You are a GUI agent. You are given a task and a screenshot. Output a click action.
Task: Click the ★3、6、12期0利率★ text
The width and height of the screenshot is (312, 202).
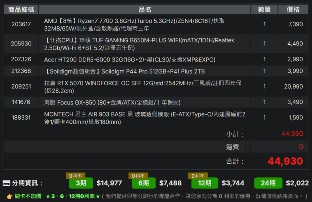73,196
